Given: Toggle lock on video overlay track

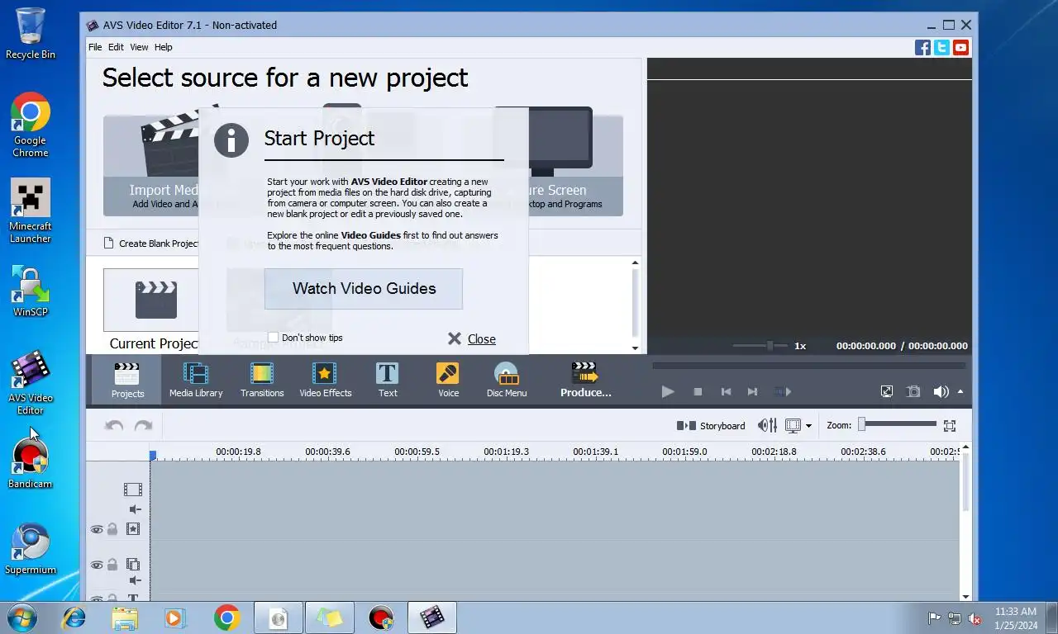Looking at the screenshot, I should point(112,565).
